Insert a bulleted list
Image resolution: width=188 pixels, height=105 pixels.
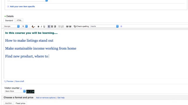[59, 27]
